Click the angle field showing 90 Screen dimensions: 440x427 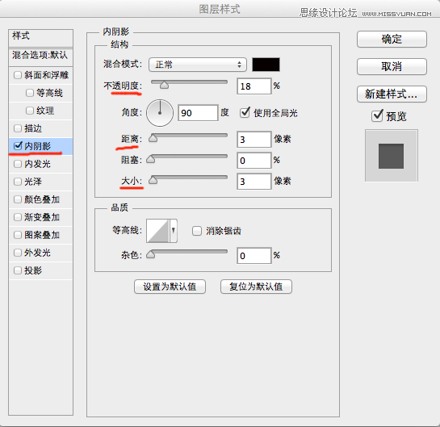tap(198, 113)
